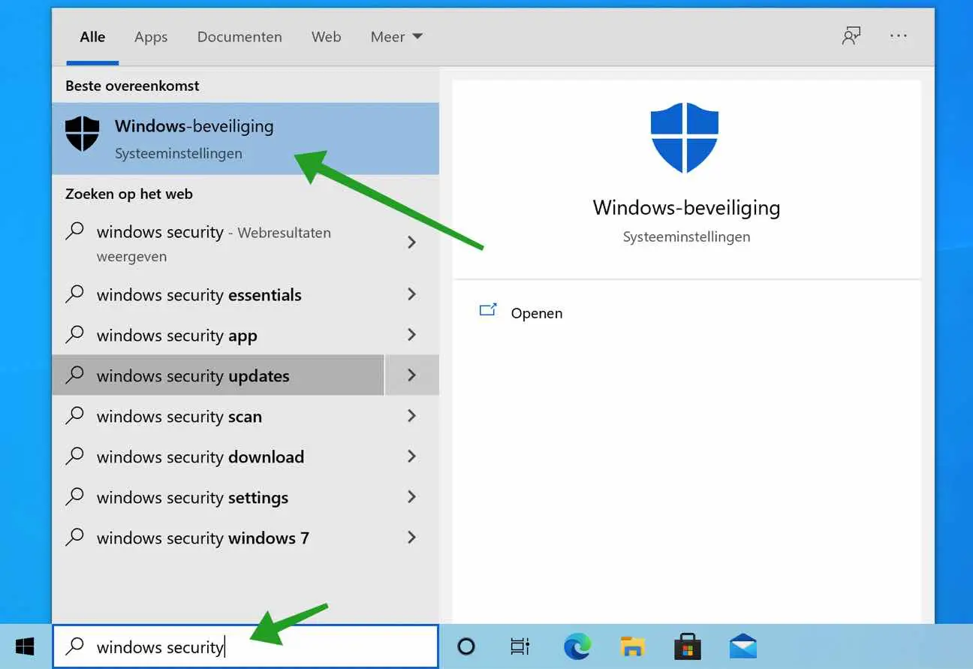Select 'windows security - Webresultaten weergeven' suggestion
Screen dimensions: 973x669
218,243
